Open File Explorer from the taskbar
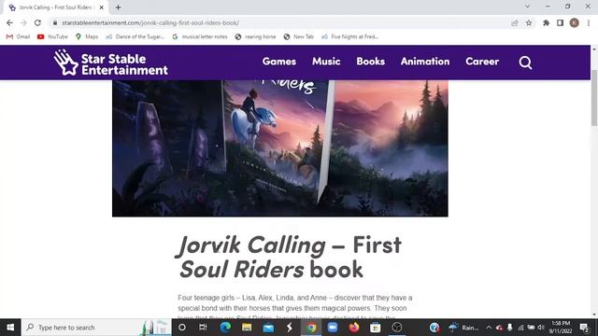Image resolution: width=598 pixels, height=336 pixels. click(x=247, y=328)
